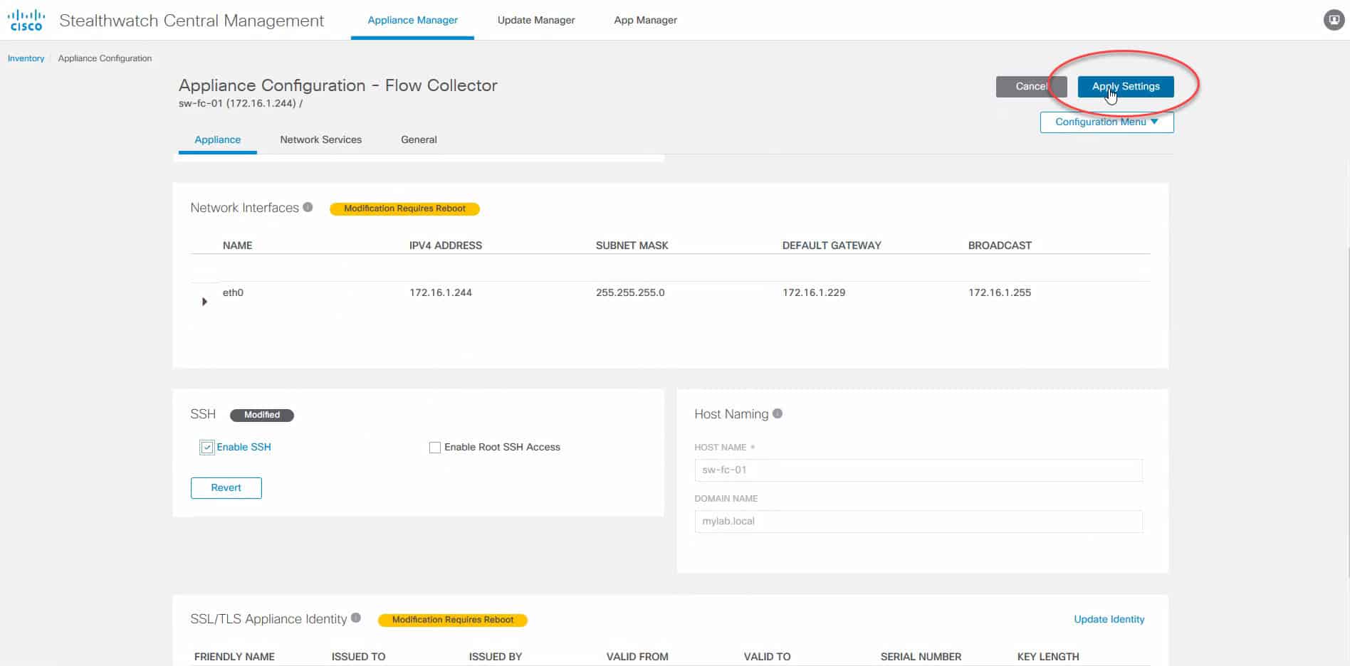Click the Stealthwatch Central Management title
The image size is (1350, 666).
tap(192, 21)
